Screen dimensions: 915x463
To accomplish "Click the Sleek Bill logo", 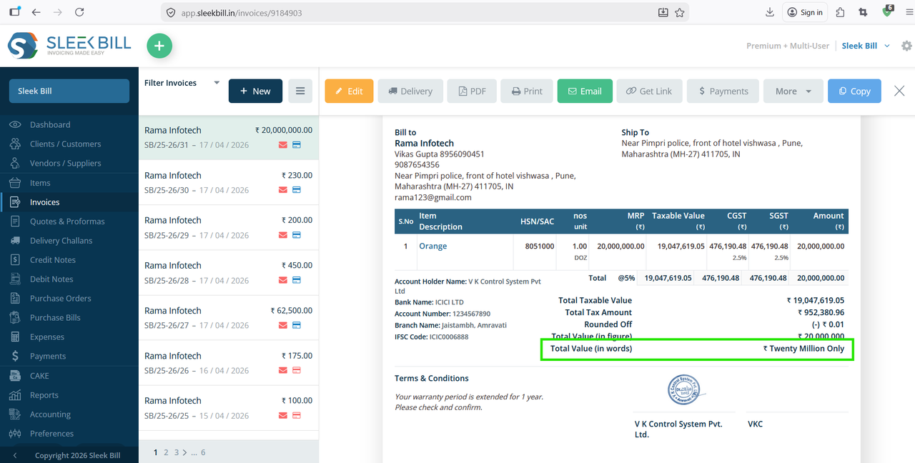I will coord(69,46).
